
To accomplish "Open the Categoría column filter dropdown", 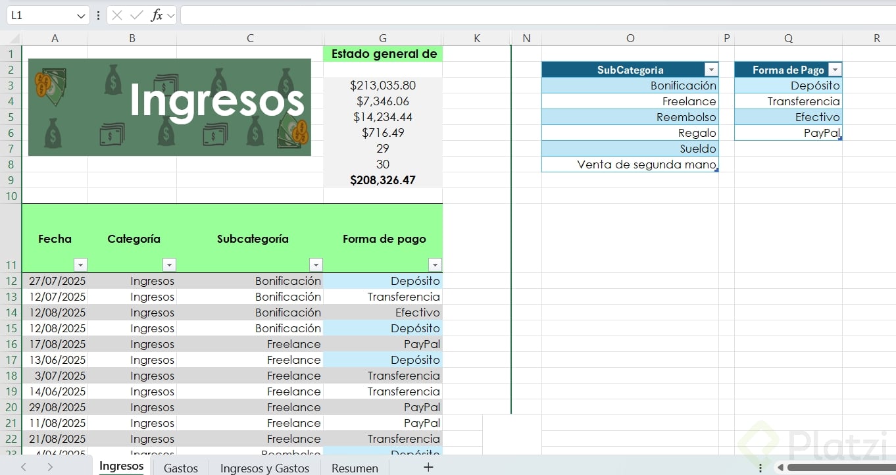I will click(169, 264).
